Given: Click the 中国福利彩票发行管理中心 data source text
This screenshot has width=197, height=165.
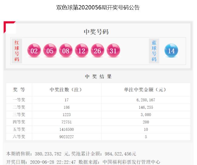Looking at the screenshot, I should coord(131,162).
